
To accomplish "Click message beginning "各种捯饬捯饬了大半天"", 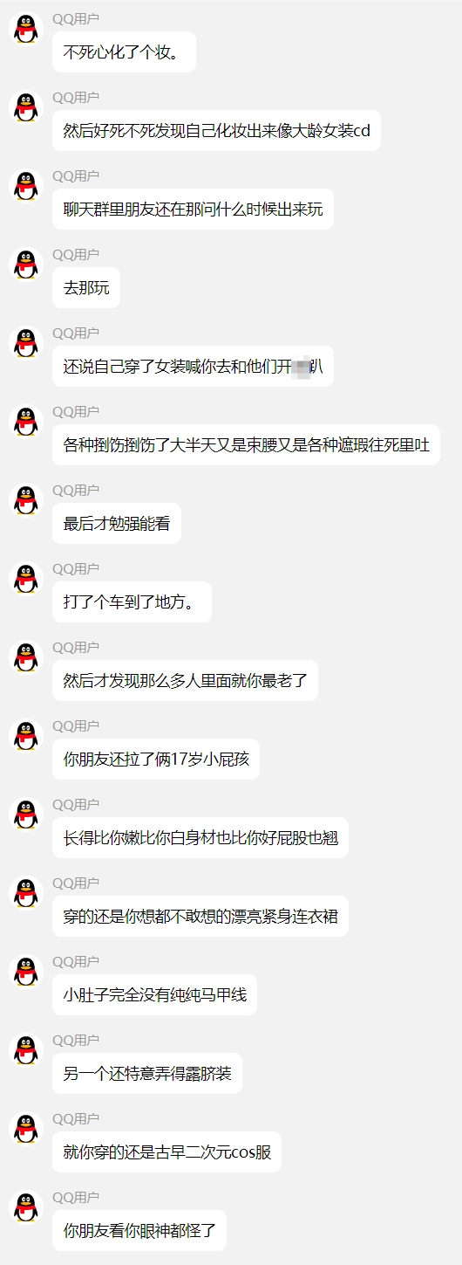I will point(246,445).
